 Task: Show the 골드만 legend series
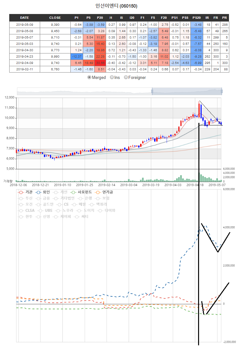click(x=45, y=204)
